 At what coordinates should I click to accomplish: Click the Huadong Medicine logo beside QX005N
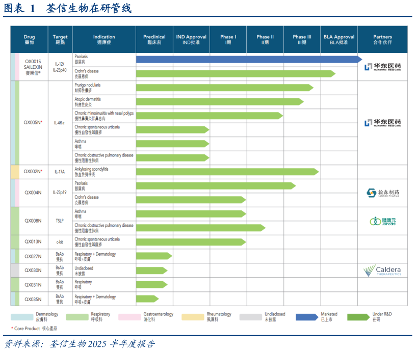(x=382, y=123)
